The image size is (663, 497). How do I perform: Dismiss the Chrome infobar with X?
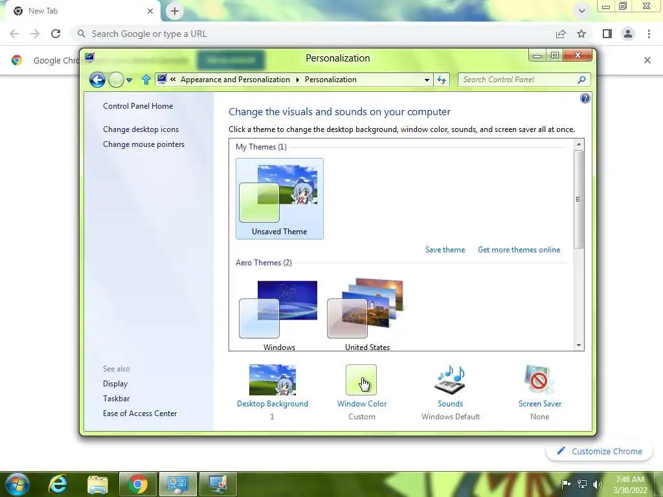point(647,60)
